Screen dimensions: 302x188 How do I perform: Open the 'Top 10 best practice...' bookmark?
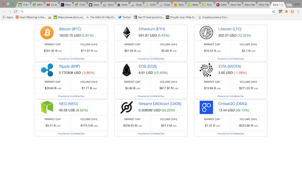[x=149, y=17]
